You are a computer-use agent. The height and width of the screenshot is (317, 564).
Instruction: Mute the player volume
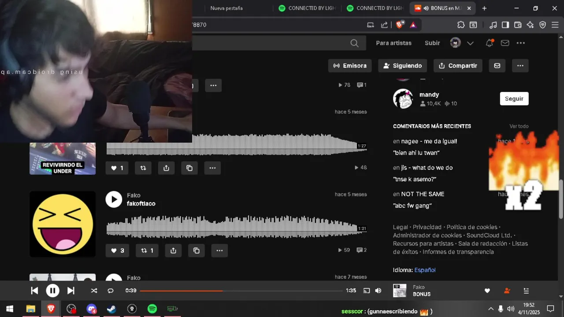(378, 291)
